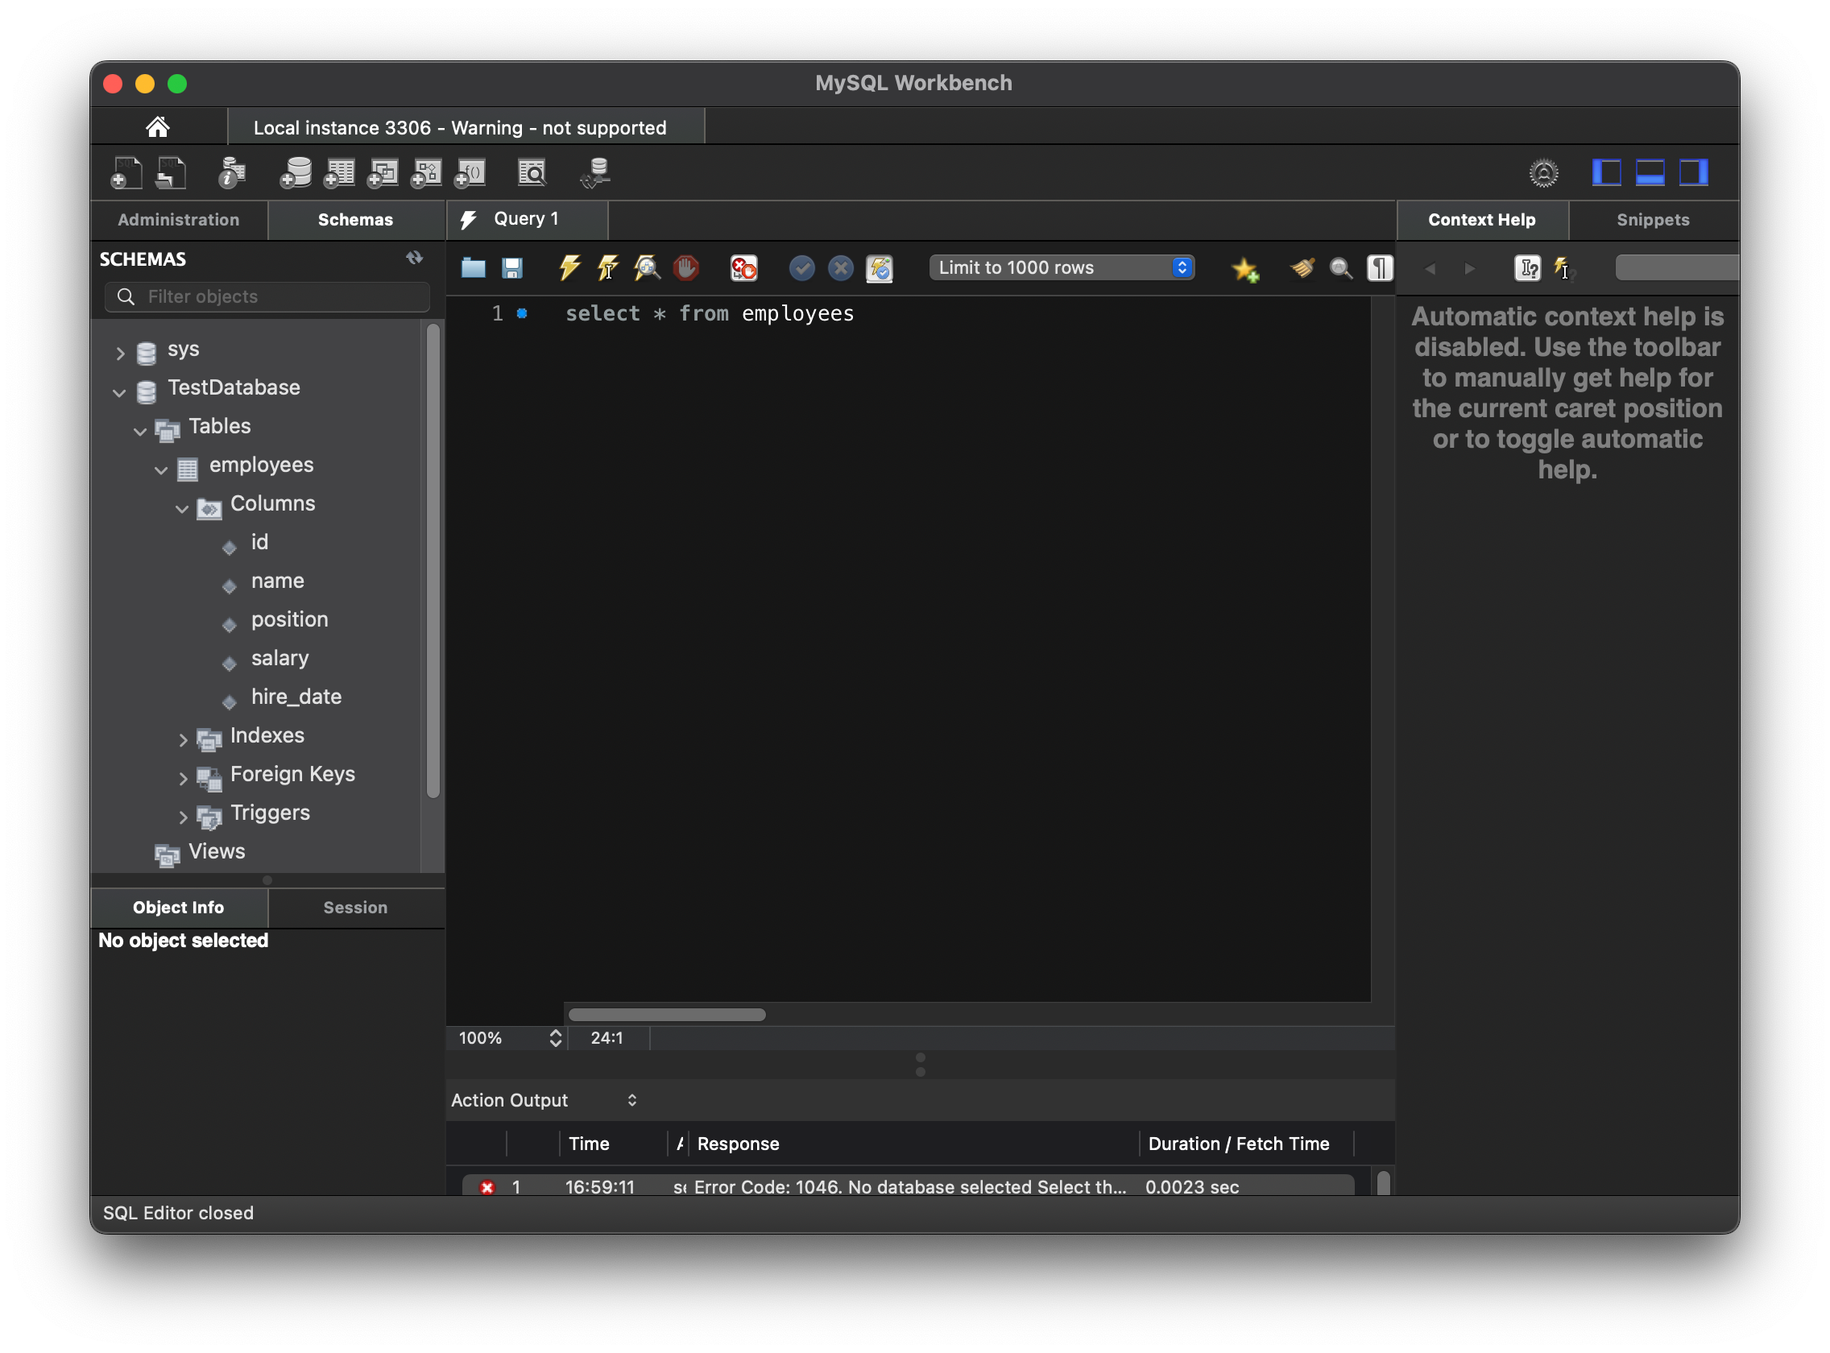Click the Create new schema icon
Viewport: 1830px width, 1353px height.
click(295, 173)
